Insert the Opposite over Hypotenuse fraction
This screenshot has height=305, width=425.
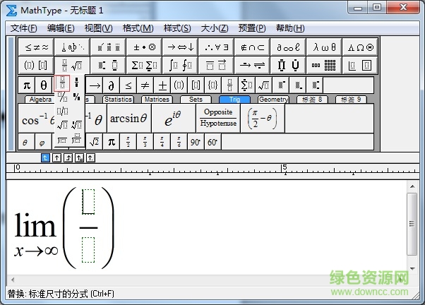[x=218, y=118]
